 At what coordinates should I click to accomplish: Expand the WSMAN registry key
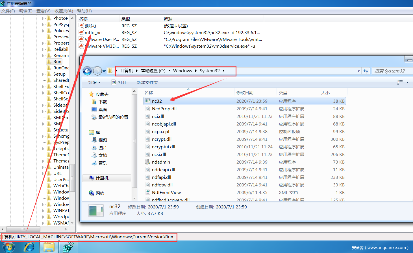(43, 223)
